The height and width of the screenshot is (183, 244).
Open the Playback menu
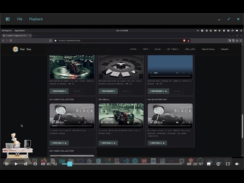coord(36,19)
